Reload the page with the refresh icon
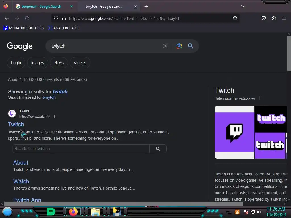 [x=27, y=18]
